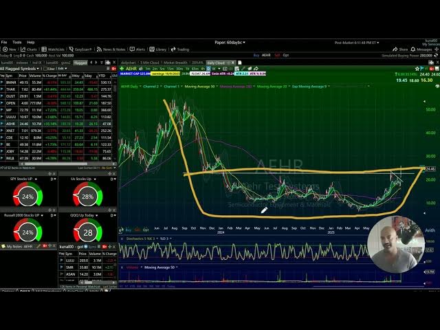Open the Charts toolbar item

[x=29, y=49]
